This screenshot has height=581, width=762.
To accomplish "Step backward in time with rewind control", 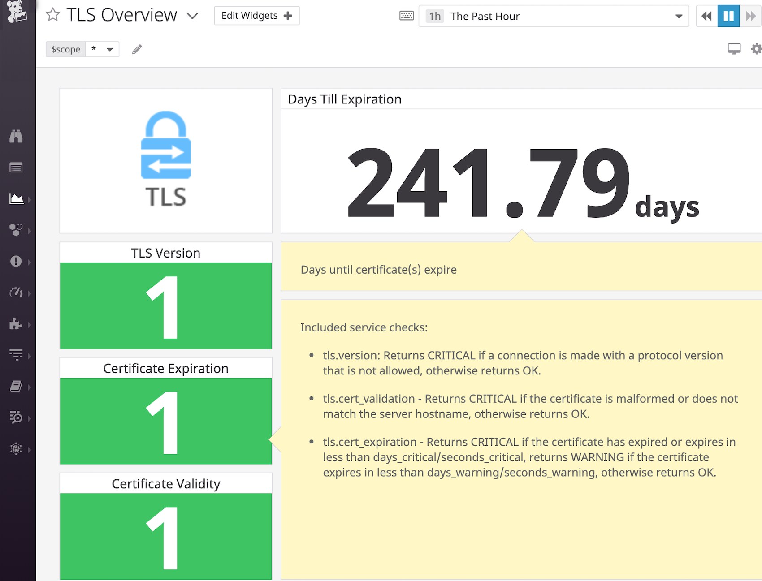I will click(x=706, y=16).
